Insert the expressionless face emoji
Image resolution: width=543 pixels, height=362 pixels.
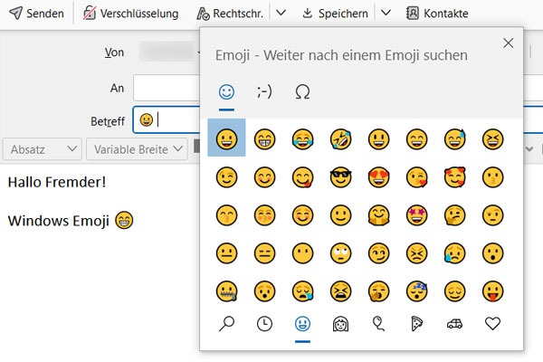tap(264, 253)
